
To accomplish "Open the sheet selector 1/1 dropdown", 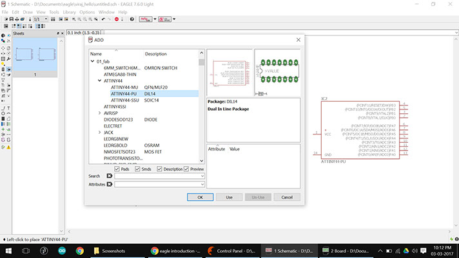I will click(46, 19).
